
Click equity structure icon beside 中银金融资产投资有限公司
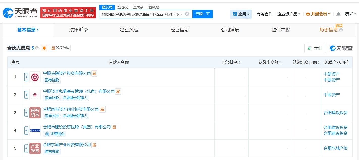coord(94,73)
